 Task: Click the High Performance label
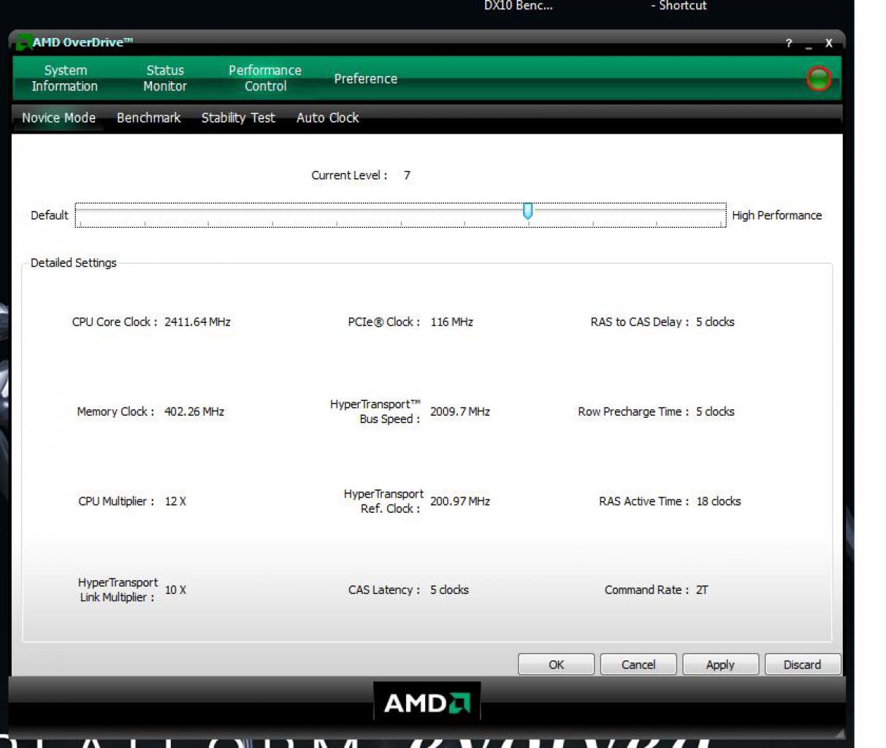777,215
